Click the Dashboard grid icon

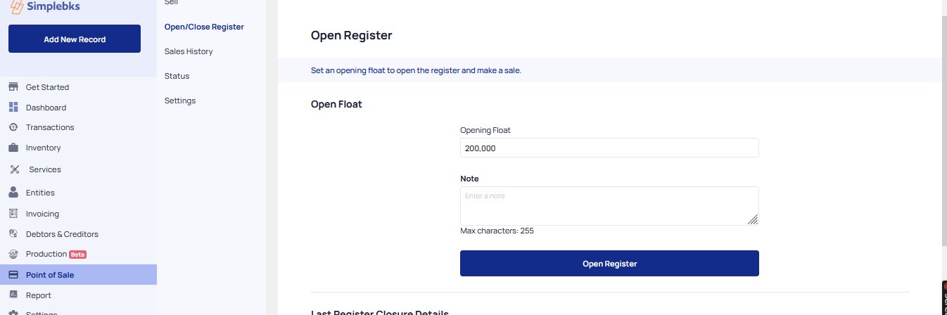click(x=13, y=108)
